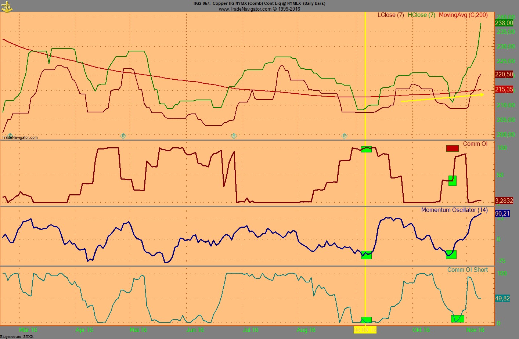
Task: Click rightmost green square on Momentum Oscillator
Action: (451, 255)
